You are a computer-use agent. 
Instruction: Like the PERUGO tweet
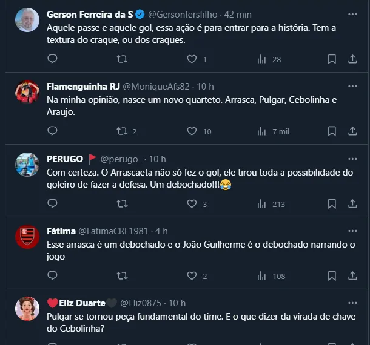[192, 204]
